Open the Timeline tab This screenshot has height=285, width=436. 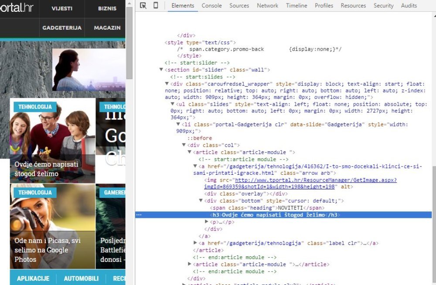(296, 6)
